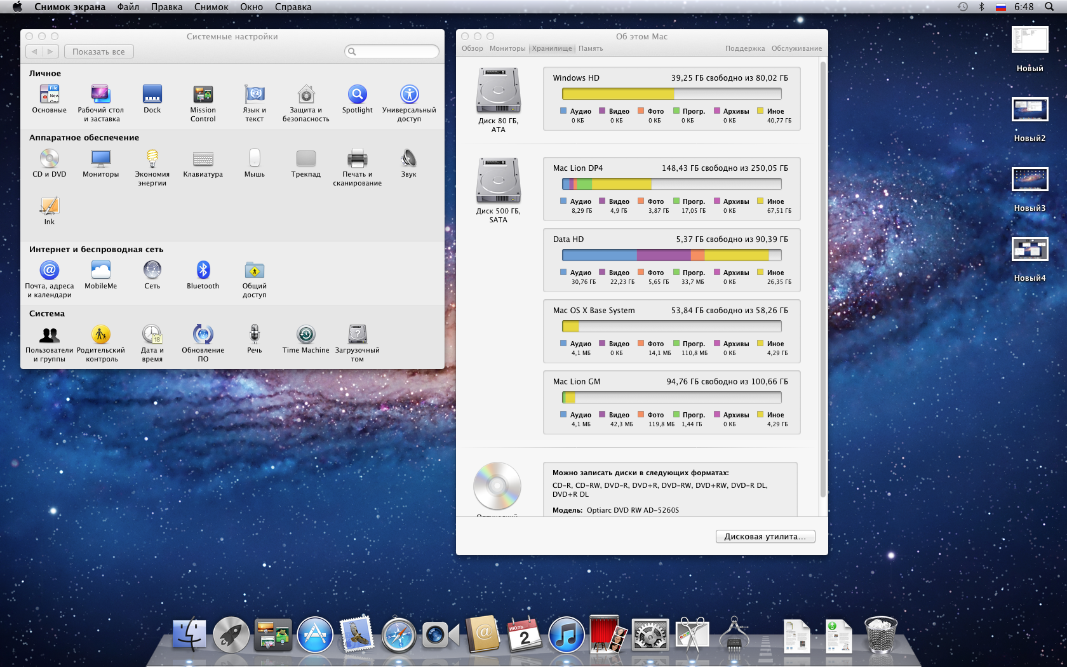The image size is (1067, 667).
Task: Open the Трекпад settings pane
Action: tap(305, 159)
